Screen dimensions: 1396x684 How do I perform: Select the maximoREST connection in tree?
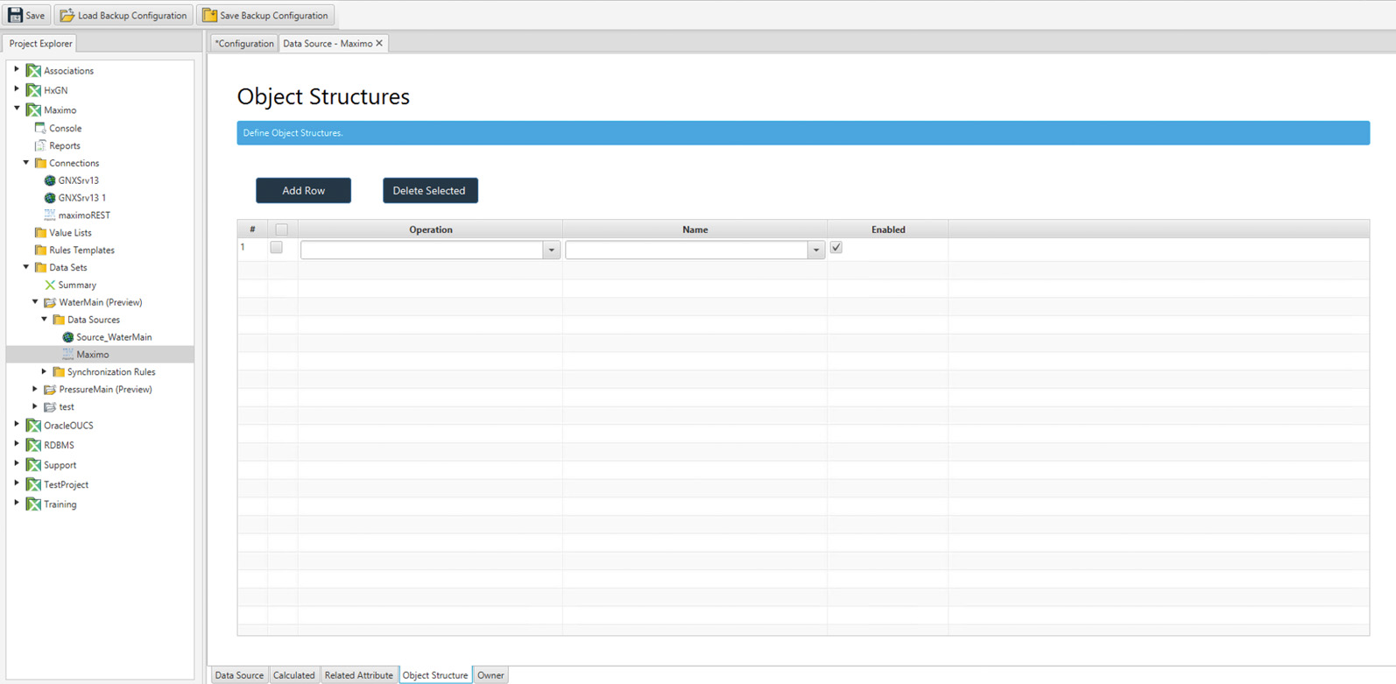(84, 215)
